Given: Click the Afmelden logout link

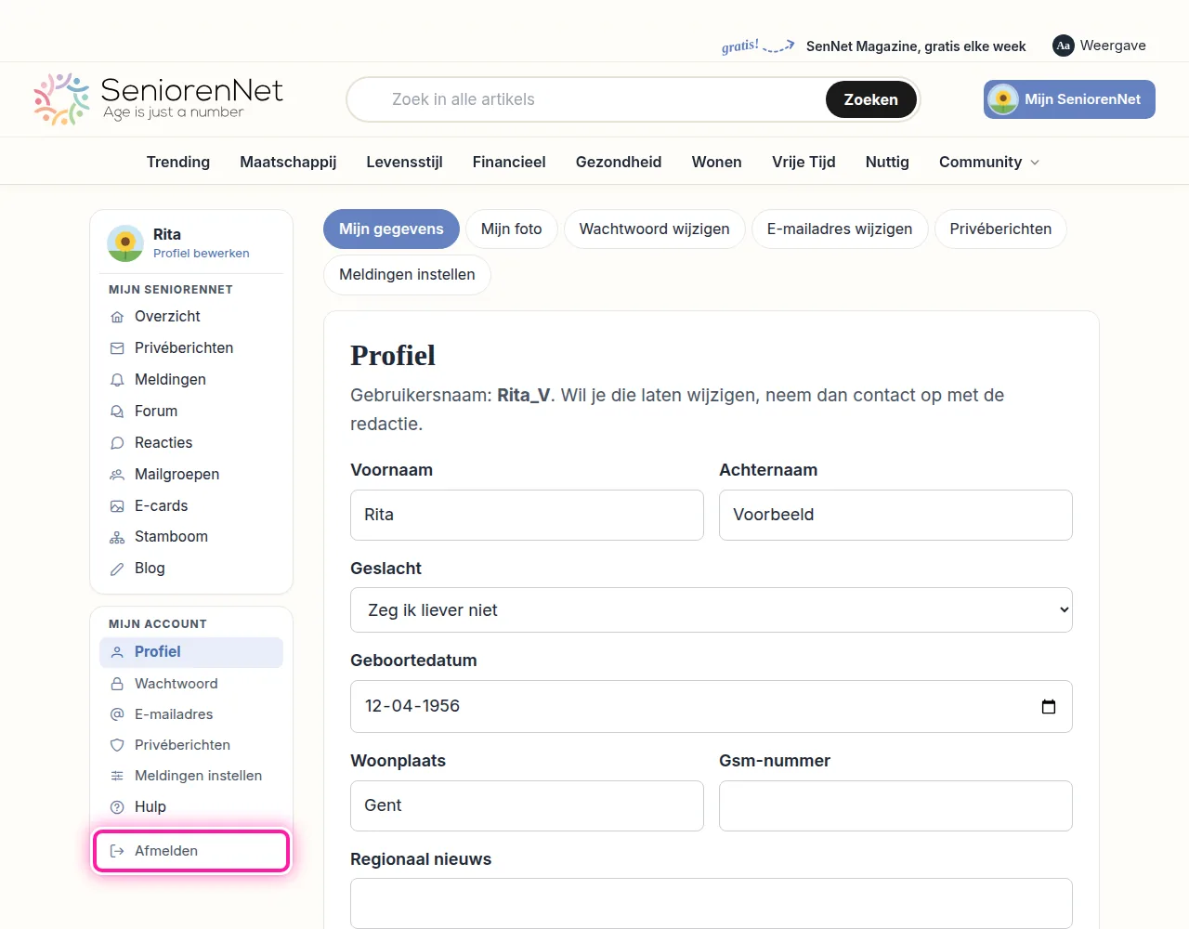Looking at the screenshot, I should point(191,851).
